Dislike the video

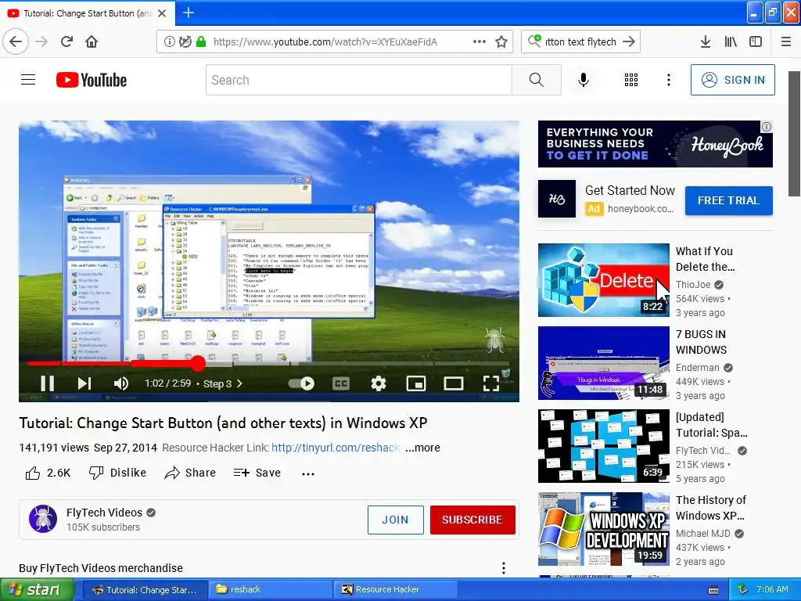coord(117,473)
